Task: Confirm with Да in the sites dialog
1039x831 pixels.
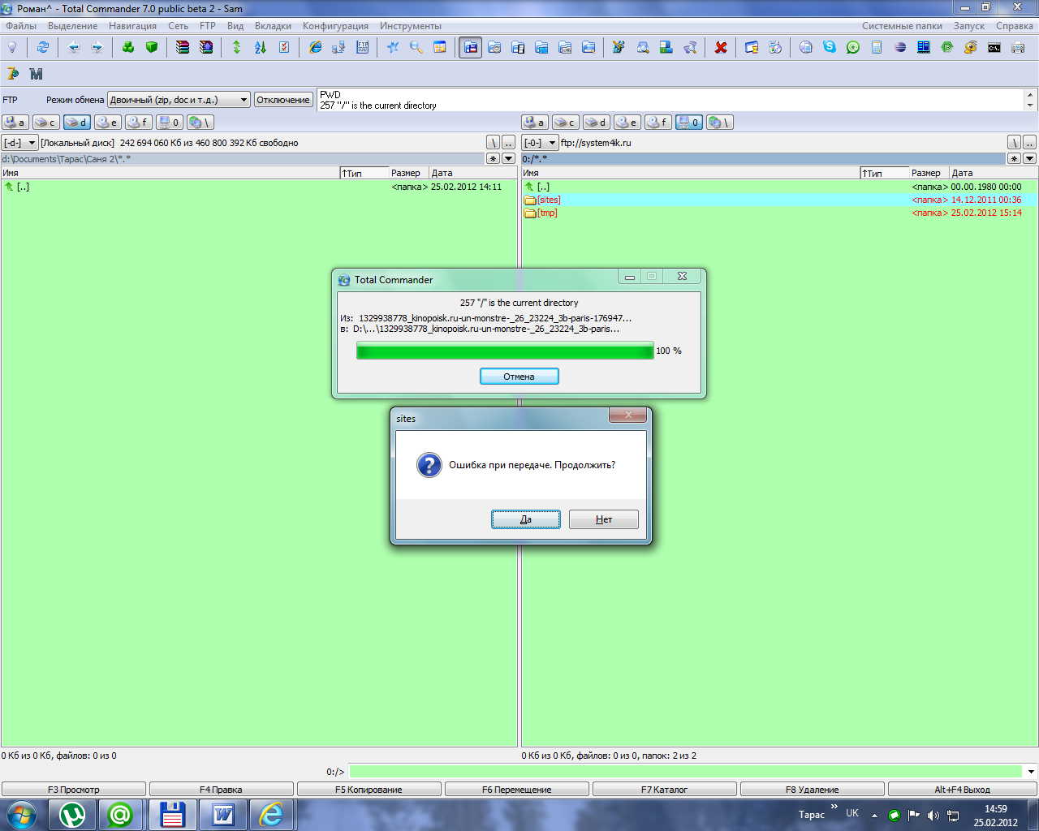Action: pyautogui.click(x=526, y=519)
